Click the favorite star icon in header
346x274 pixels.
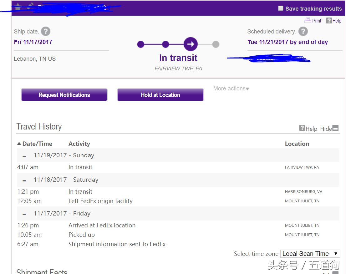tap(18, 7)
